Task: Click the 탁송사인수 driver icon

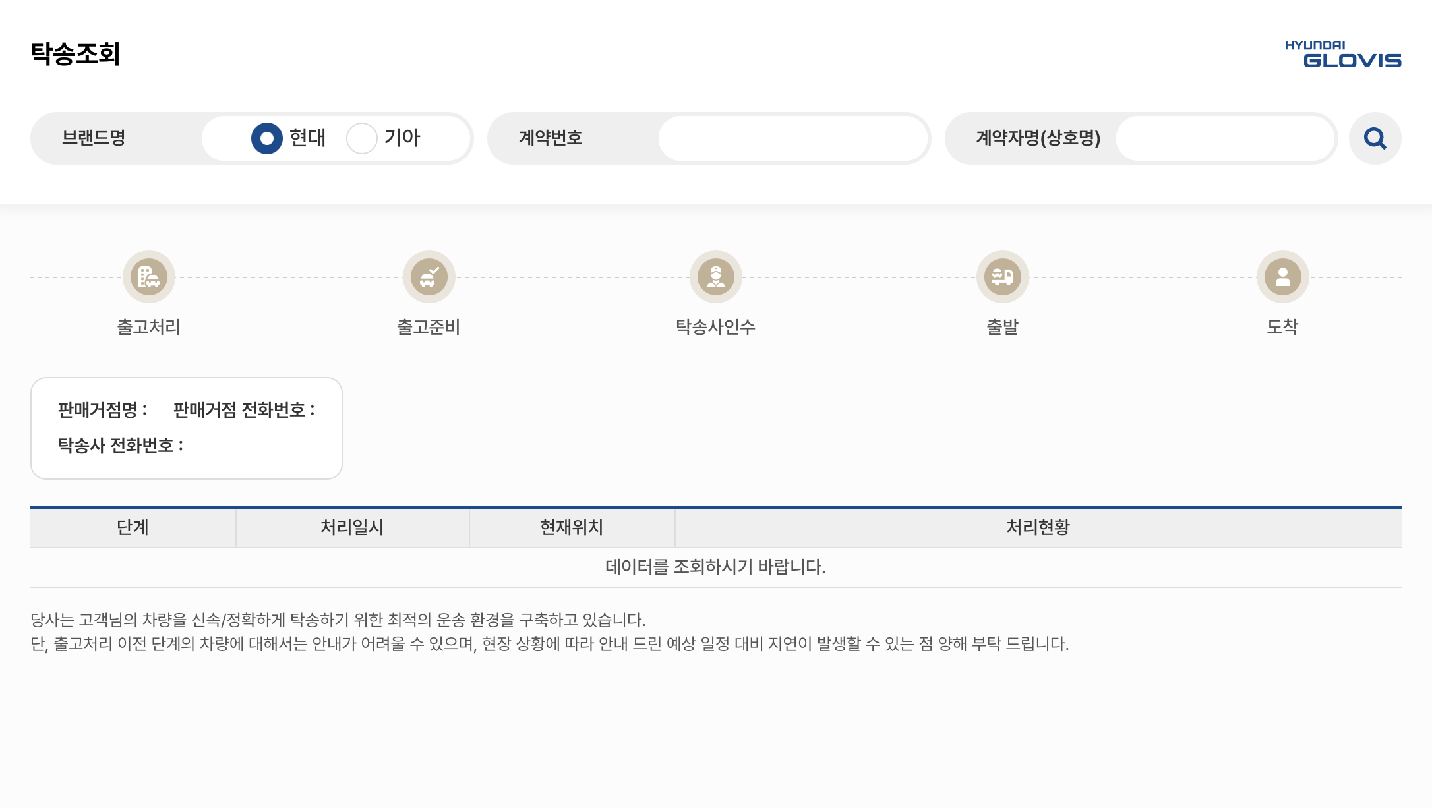Action: pos(715,277)
